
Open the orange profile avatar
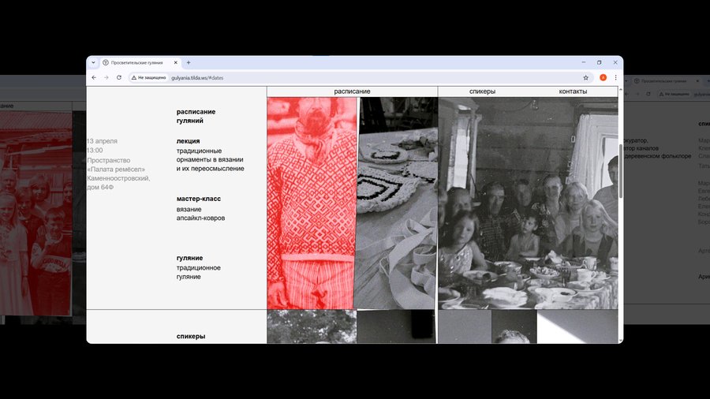pyautogui.click(x=603, y=78)
